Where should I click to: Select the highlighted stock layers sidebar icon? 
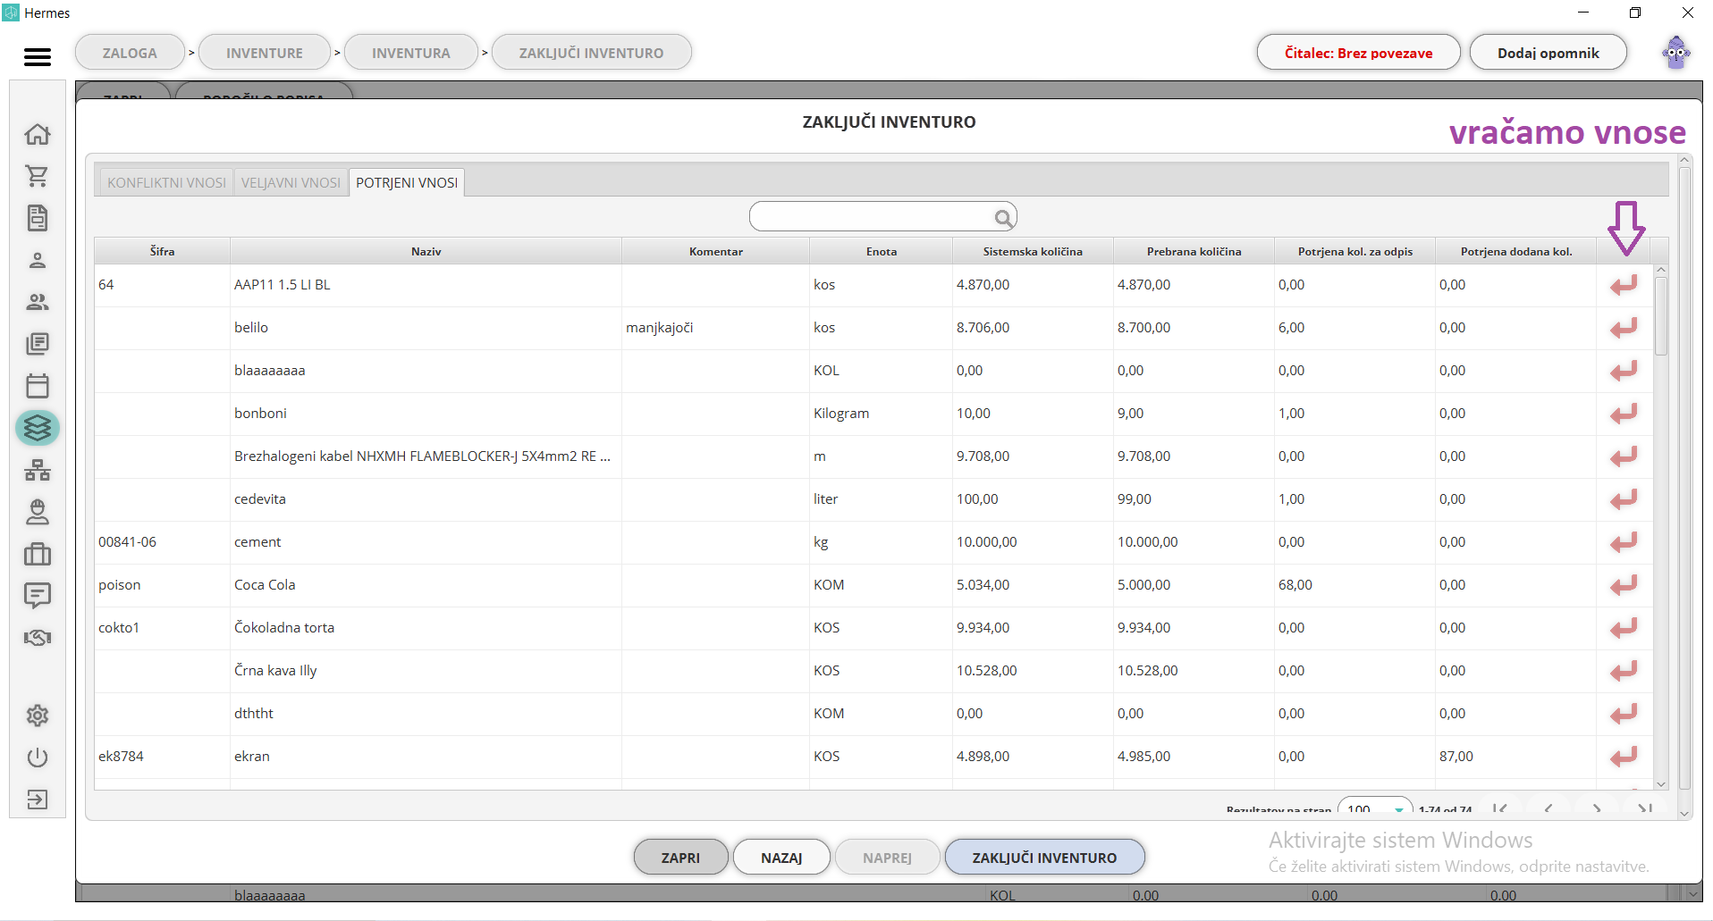(38, 428)
